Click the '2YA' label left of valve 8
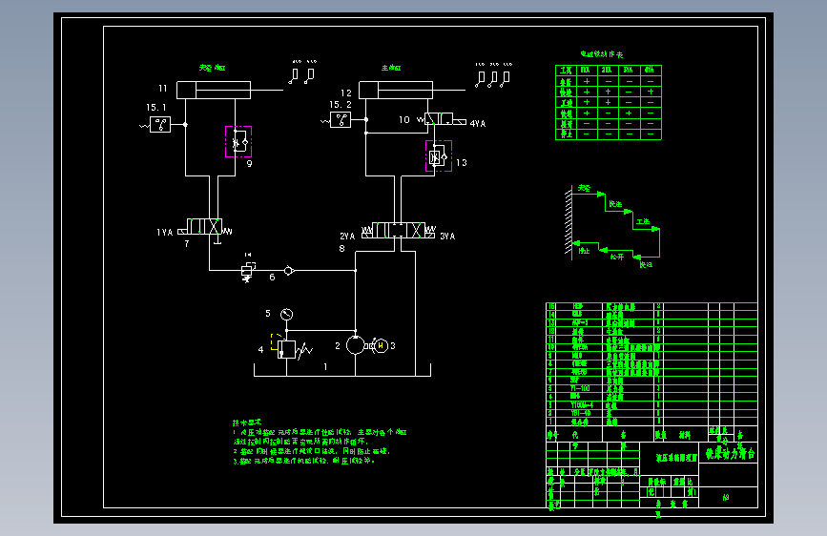827x536 pixels. 347,237
